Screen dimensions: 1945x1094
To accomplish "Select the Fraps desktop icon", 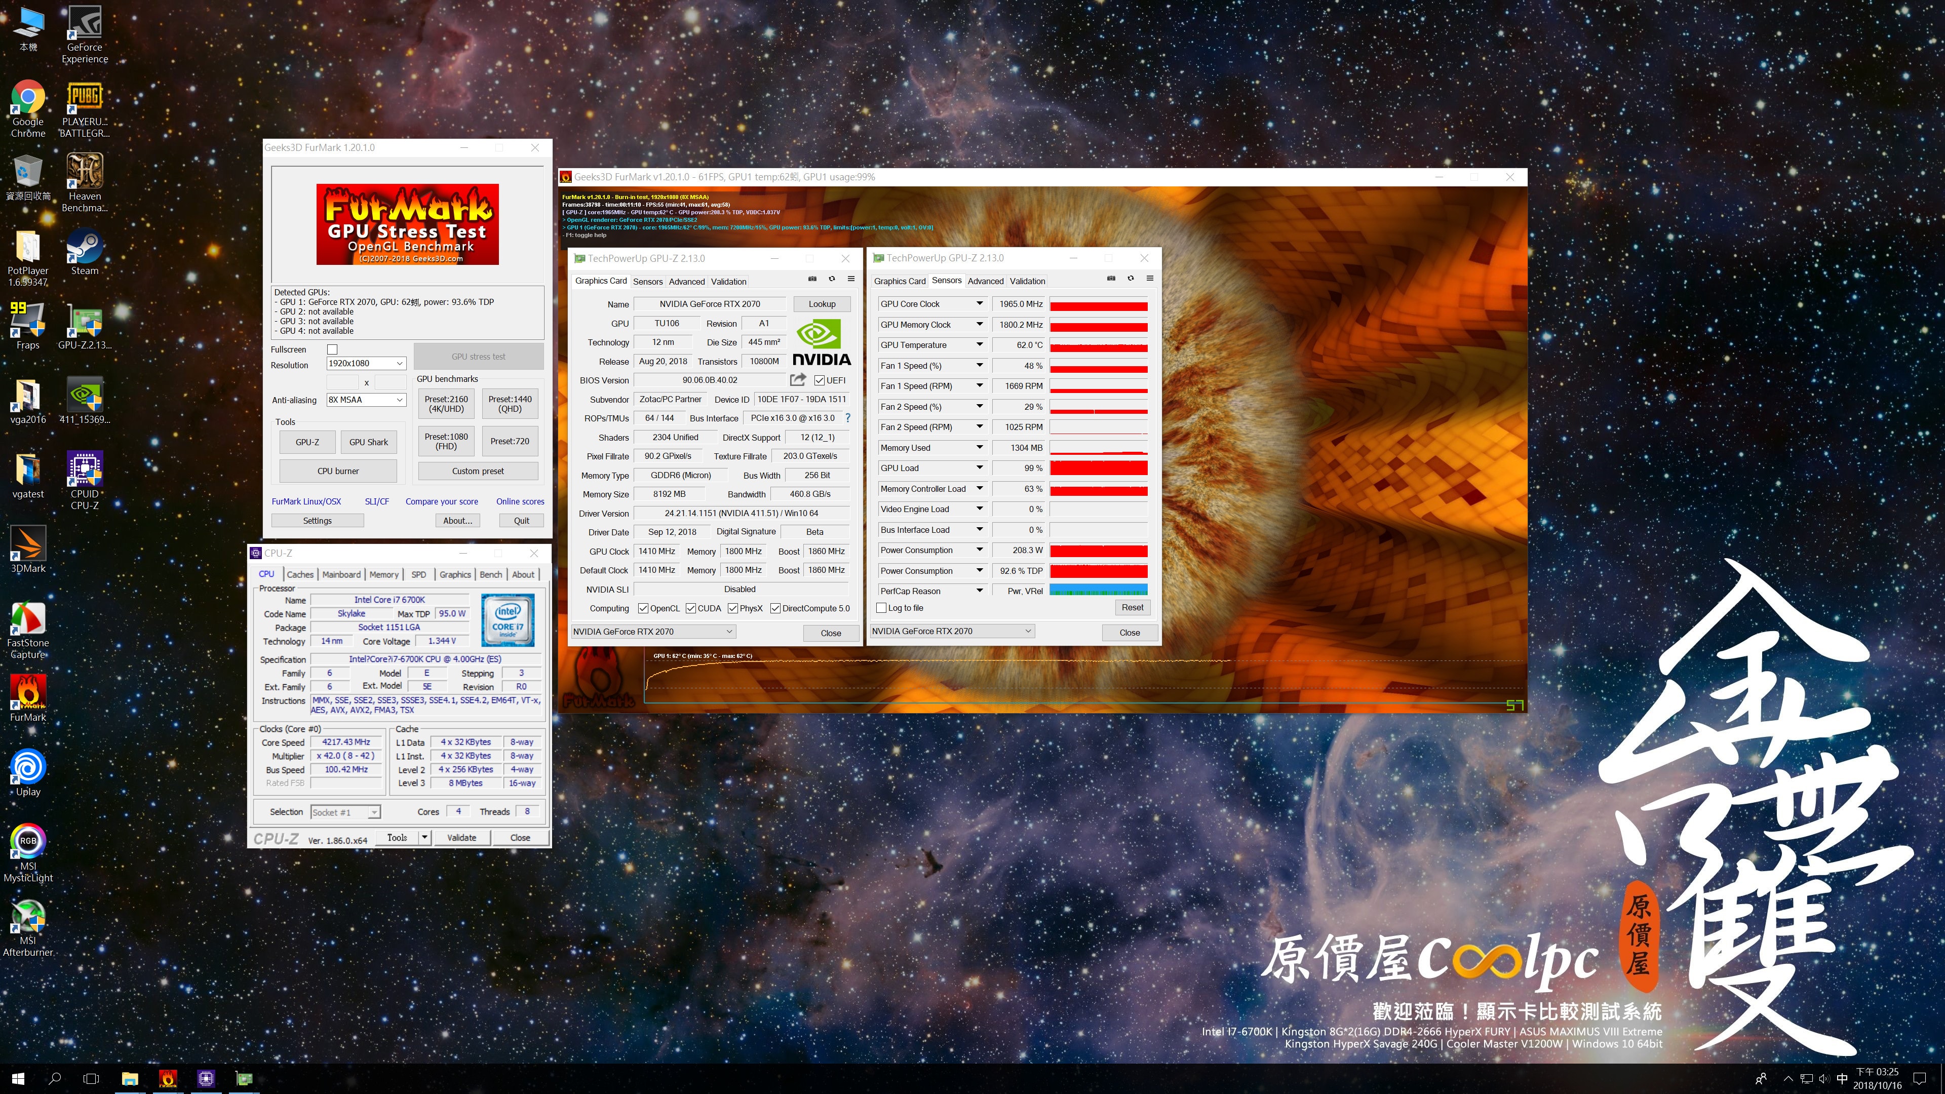I will (x=28, y=326).
